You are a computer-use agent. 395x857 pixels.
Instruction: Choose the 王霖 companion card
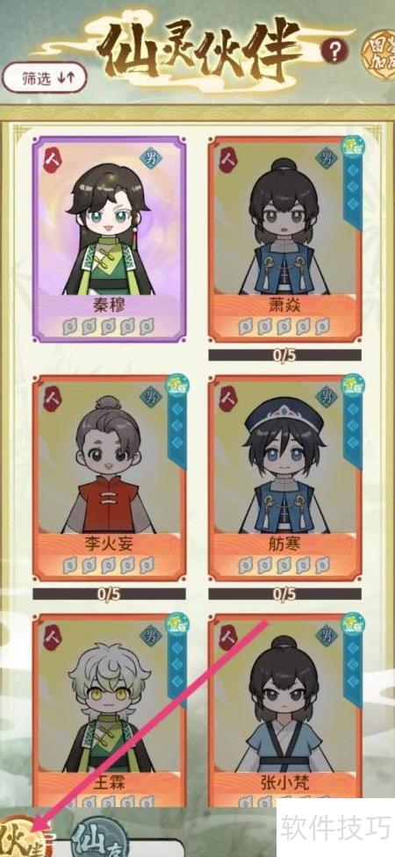[109, 710]
